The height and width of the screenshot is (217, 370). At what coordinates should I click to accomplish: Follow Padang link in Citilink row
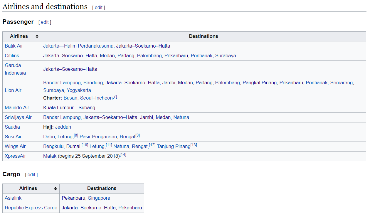point(126,56)
